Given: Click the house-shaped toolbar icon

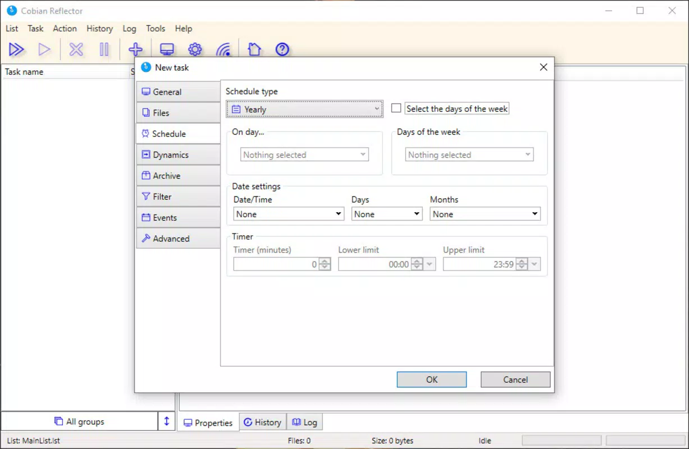Looking at the screenshot, I should point(254,49).
